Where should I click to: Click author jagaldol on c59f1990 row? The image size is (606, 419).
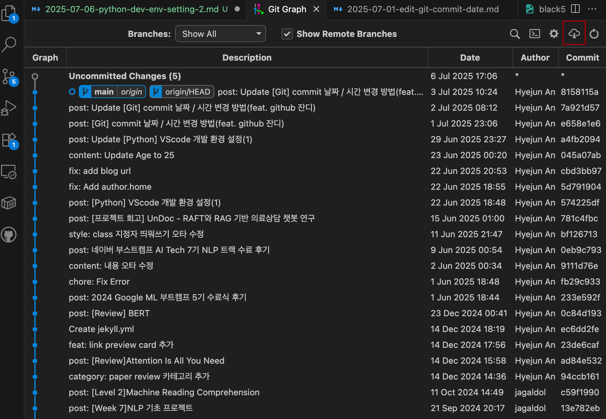pyautogui.click(x=530, y=392)
